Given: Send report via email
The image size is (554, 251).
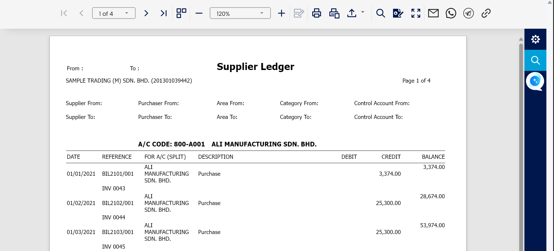Looking at the screenshot, I should (x=433, y=13).
